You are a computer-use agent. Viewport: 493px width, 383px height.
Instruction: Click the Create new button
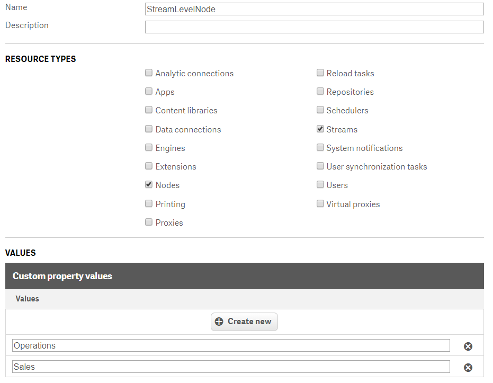point(244,322)
